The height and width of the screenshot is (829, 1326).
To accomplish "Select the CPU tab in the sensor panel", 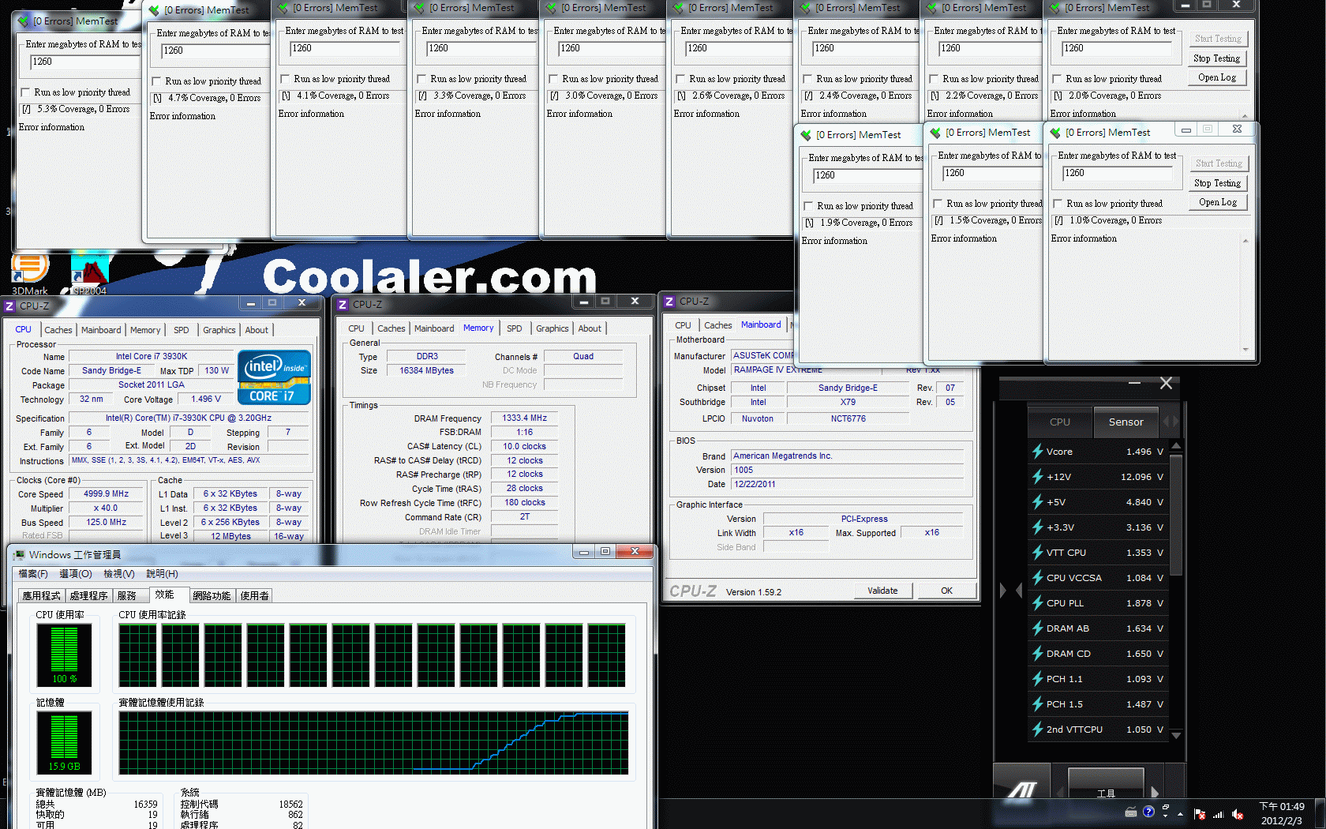I will (x=1060, y=422).
